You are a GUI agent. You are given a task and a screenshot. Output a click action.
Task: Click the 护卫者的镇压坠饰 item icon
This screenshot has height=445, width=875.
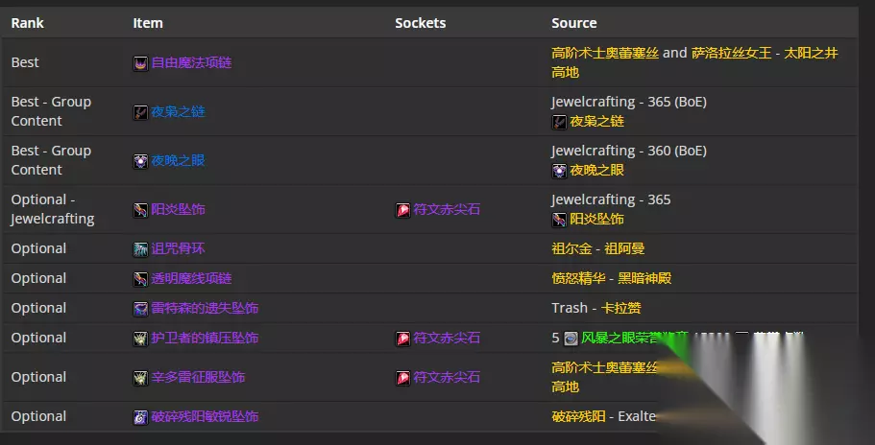140,339
